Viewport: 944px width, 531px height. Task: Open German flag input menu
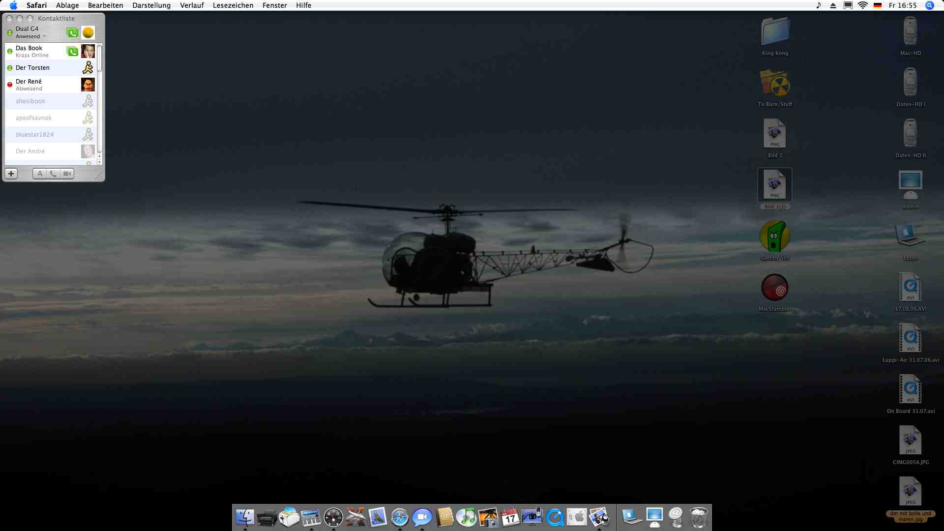coord(877,5)
